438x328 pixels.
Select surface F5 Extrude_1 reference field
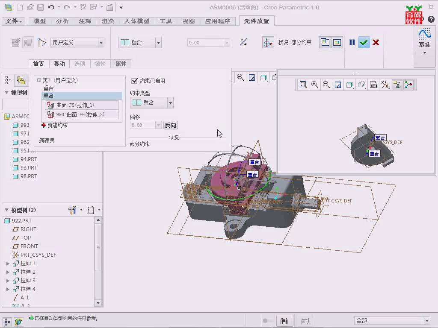[82, 105]
